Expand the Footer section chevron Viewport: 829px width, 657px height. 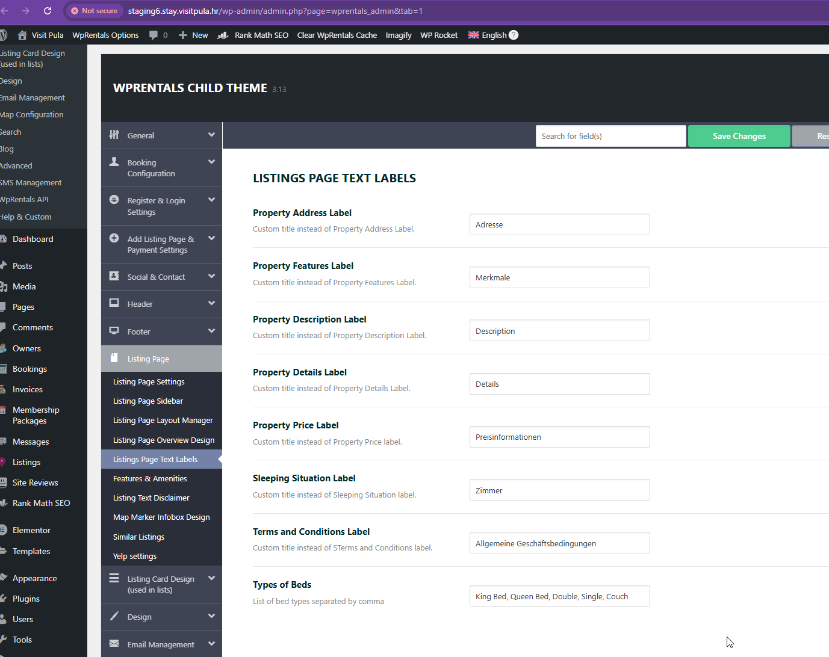click(x=211, y=330)
